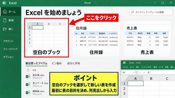Open オプション in the sidebar

point(8,57)
